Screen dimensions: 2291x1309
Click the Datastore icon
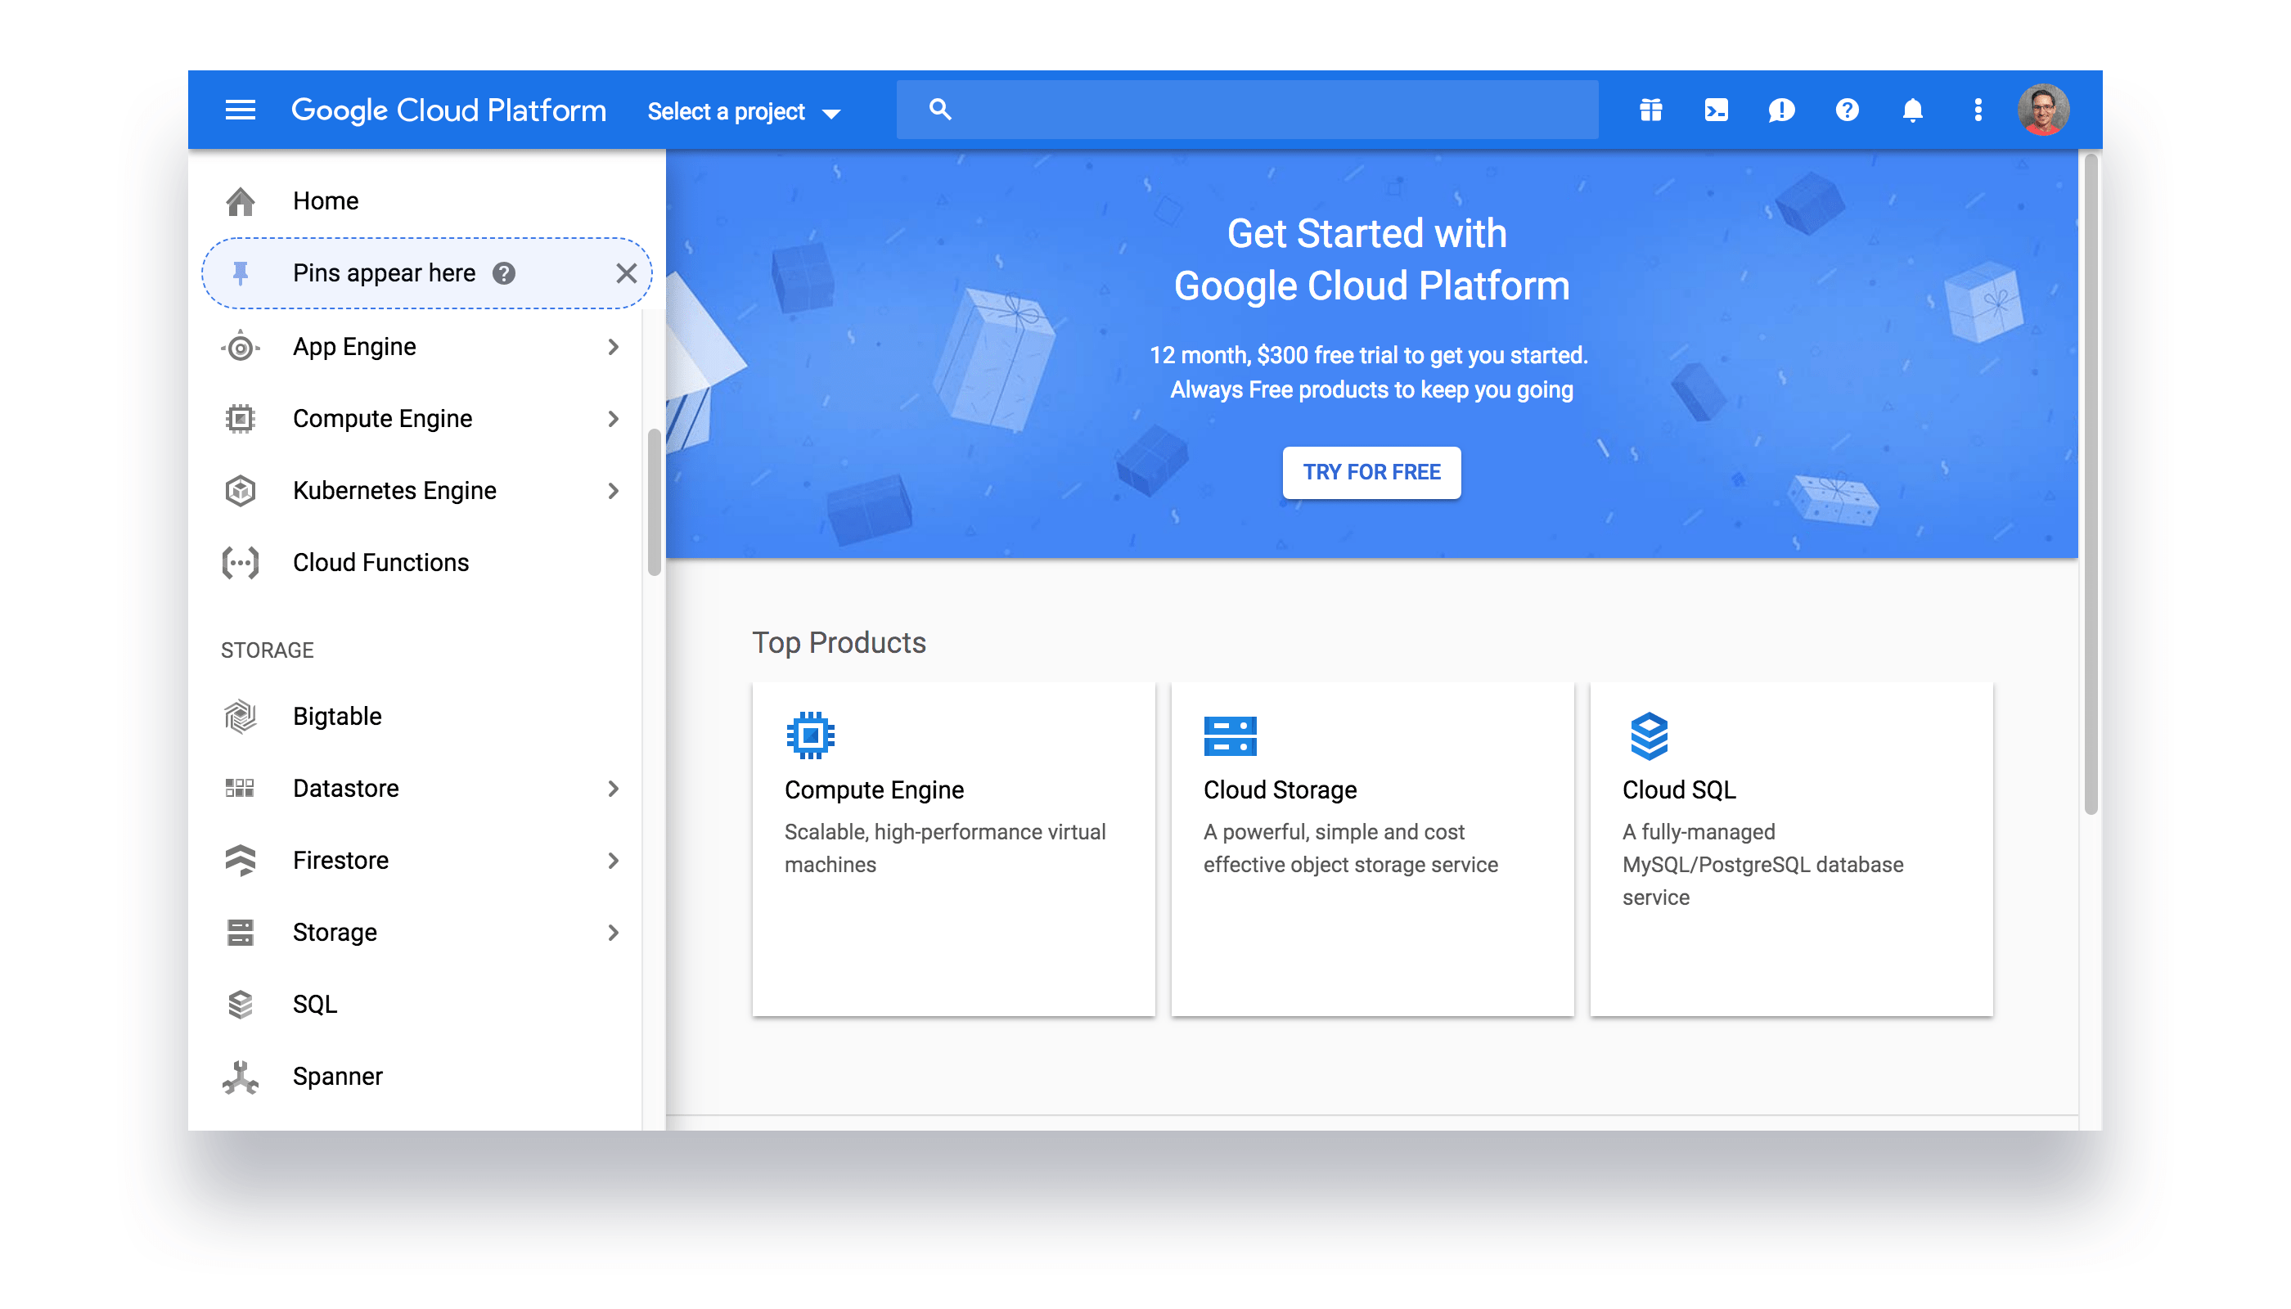pyautogui.click(x=240, y=788)
